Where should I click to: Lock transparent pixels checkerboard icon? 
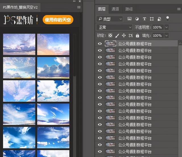pyautogui.click(x=110, y=35)
